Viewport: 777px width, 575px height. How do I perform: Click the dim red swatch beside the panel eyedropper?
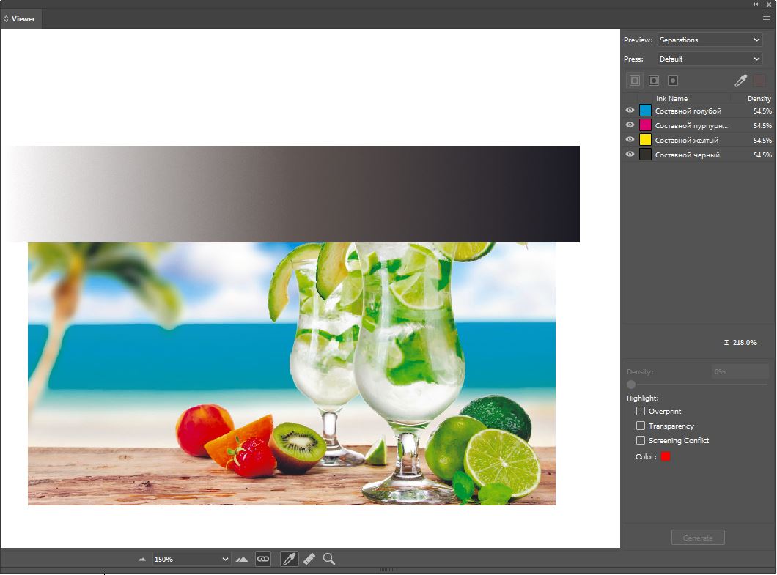[759, 81]
